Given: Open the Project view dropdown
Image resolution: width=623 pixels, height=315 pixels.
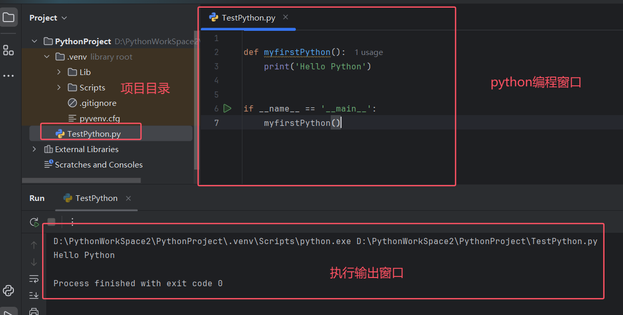Looking at the screenshot, I should (x=64, y=17).
